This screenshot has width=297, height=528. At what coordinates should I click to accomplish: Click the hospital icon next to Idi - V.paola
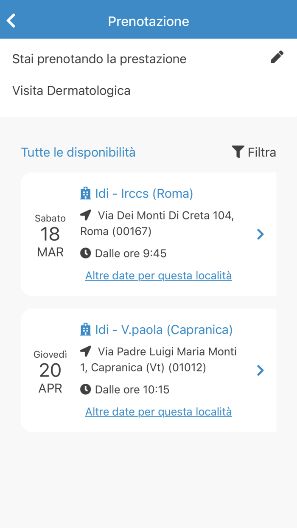[x=86, y=329]
